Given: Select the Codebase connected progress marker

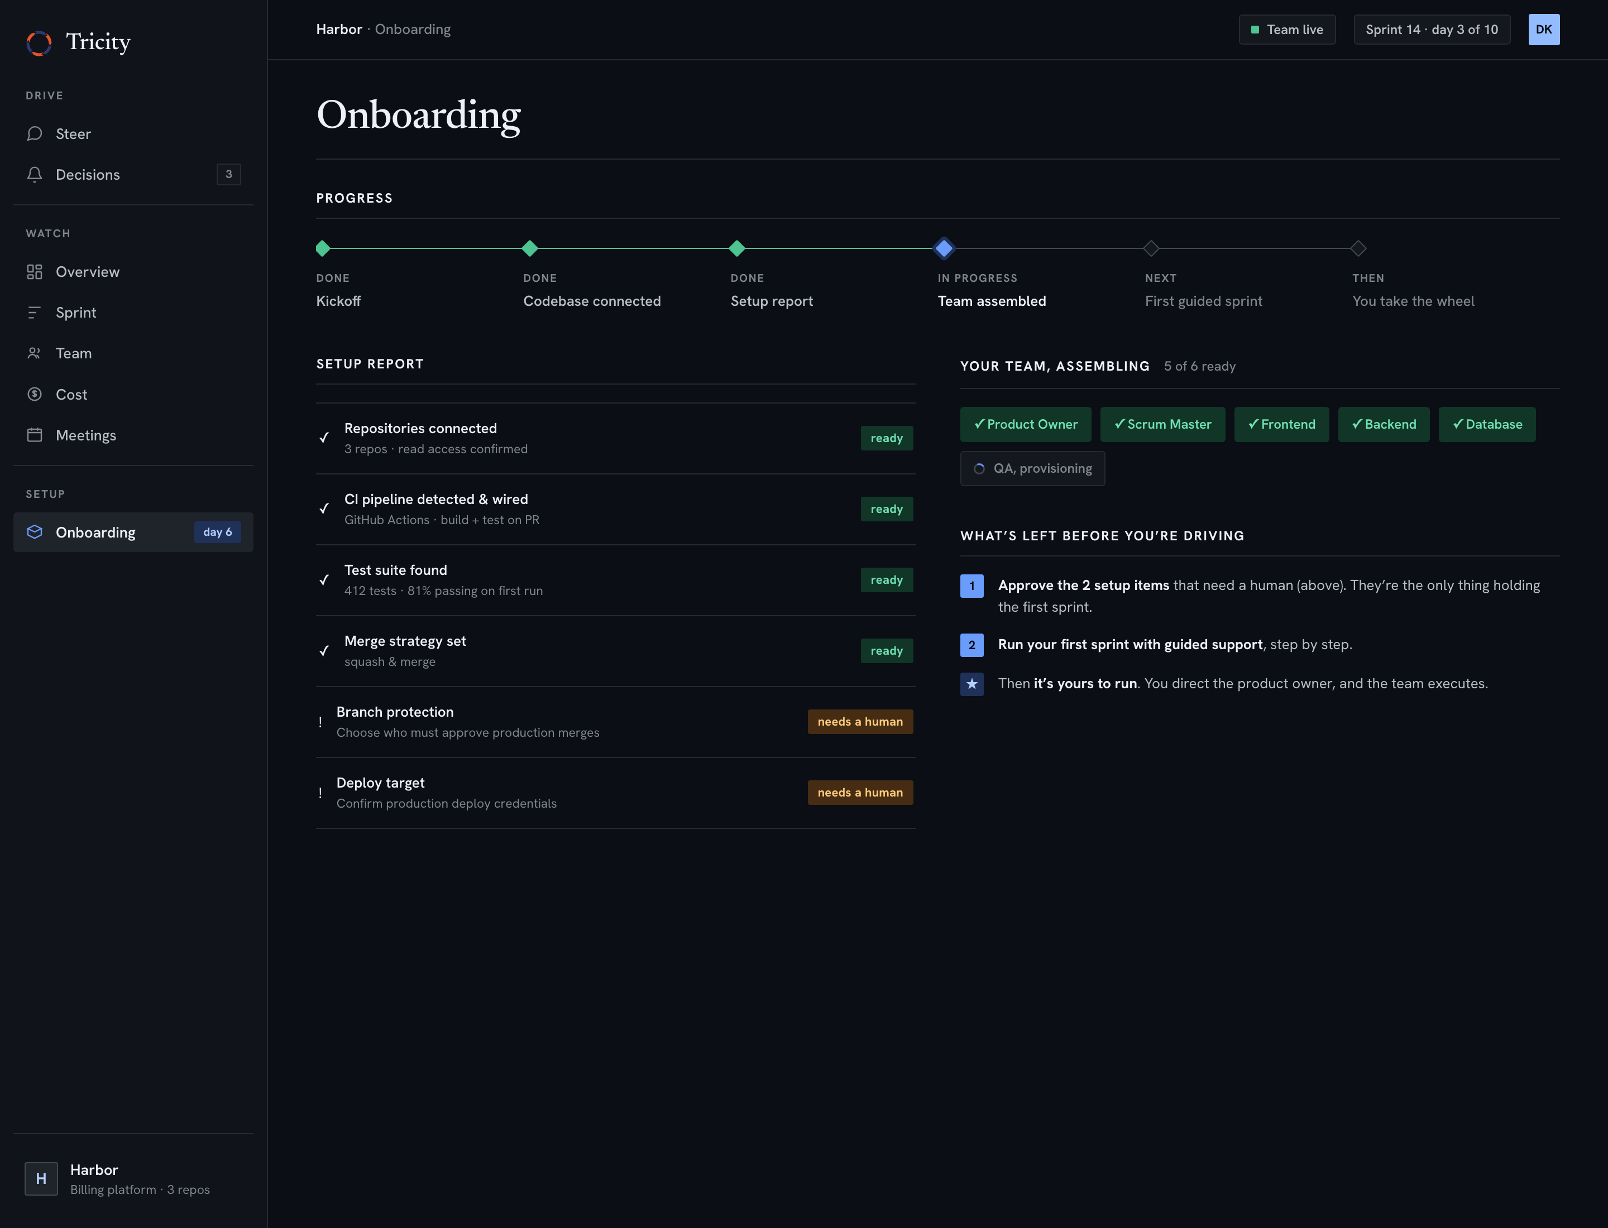Looking at the screenshot, I should click(x=530, y=248).
